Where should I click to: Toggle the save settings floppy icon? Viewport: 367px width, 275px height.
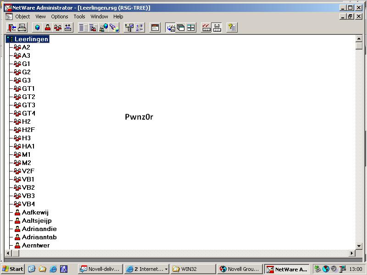(x=171, y=27)
